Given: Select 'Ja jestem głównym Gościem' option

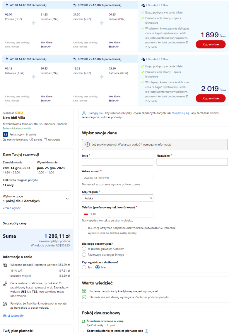Looking at the screenshot, I should (84, 249).
